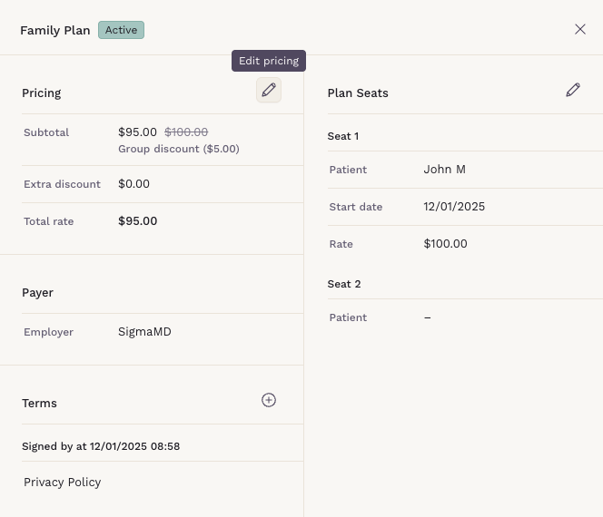Image resolution: width=603 pixels, height=517 pixels.
Task: Click the Plan Seats edit pencil
Action: pyautogui.click(x=573, y=90)
